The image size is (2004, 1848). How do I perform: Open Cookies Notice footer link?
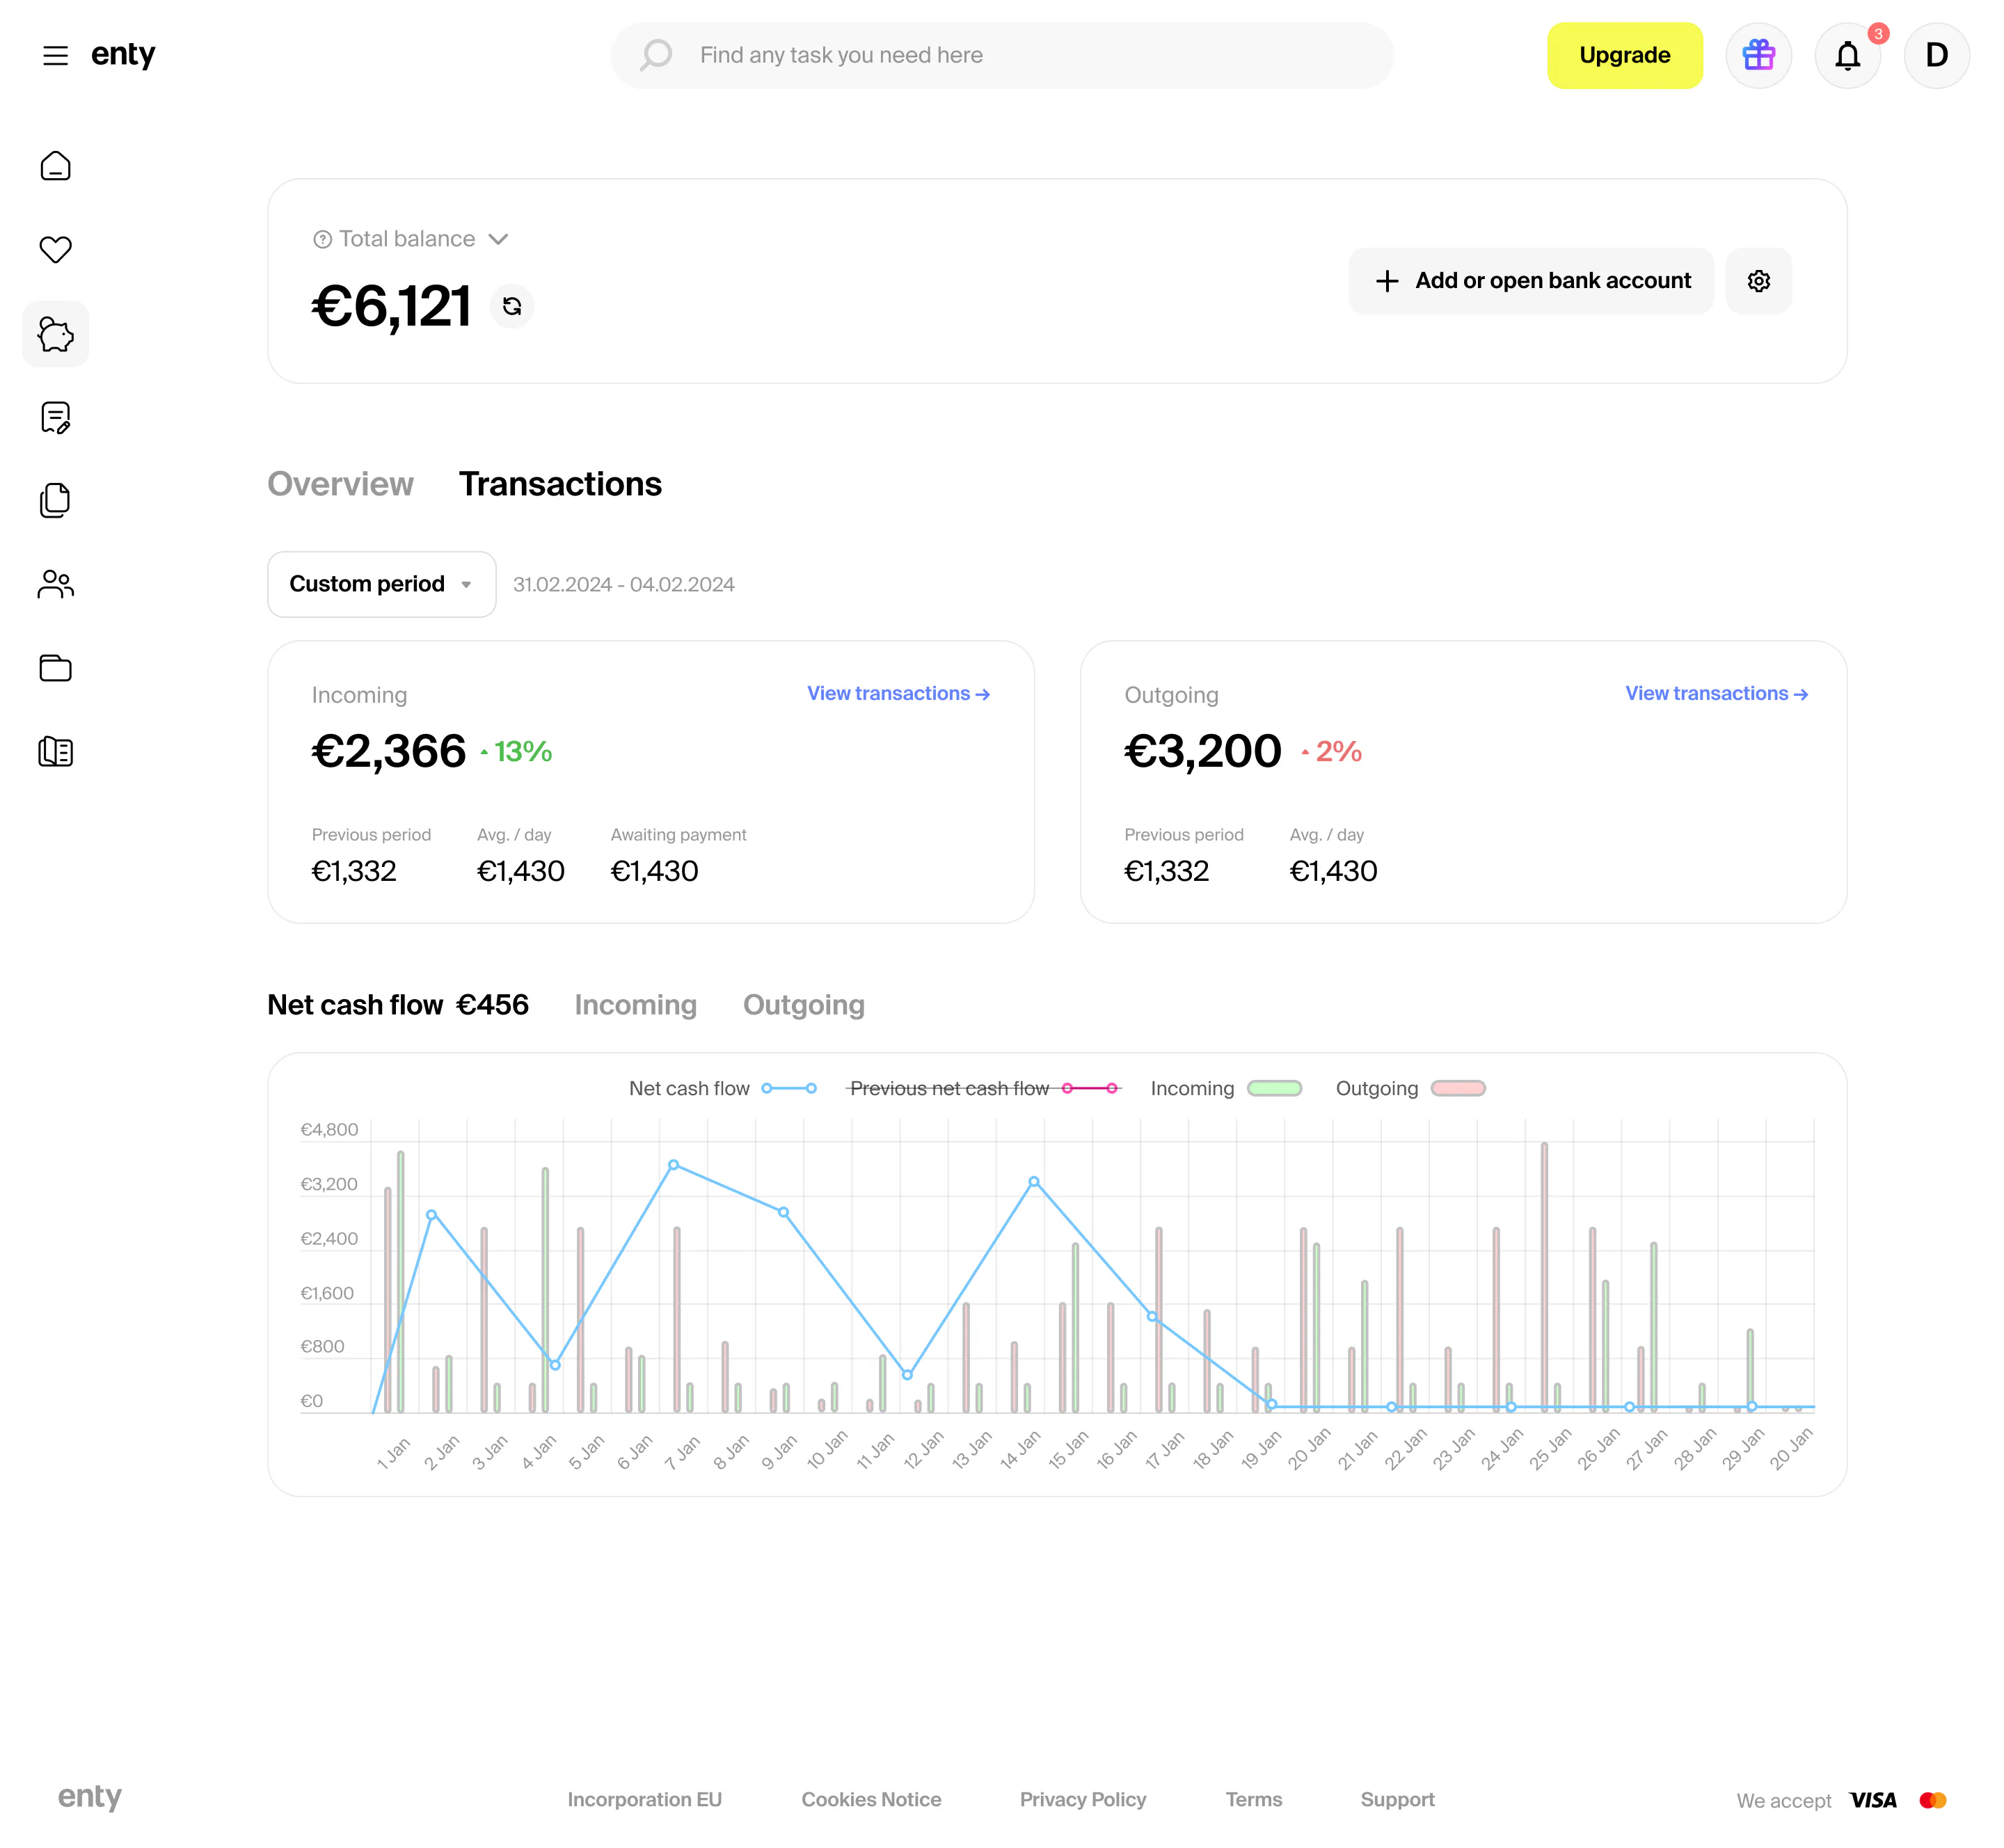(870, 1799)
